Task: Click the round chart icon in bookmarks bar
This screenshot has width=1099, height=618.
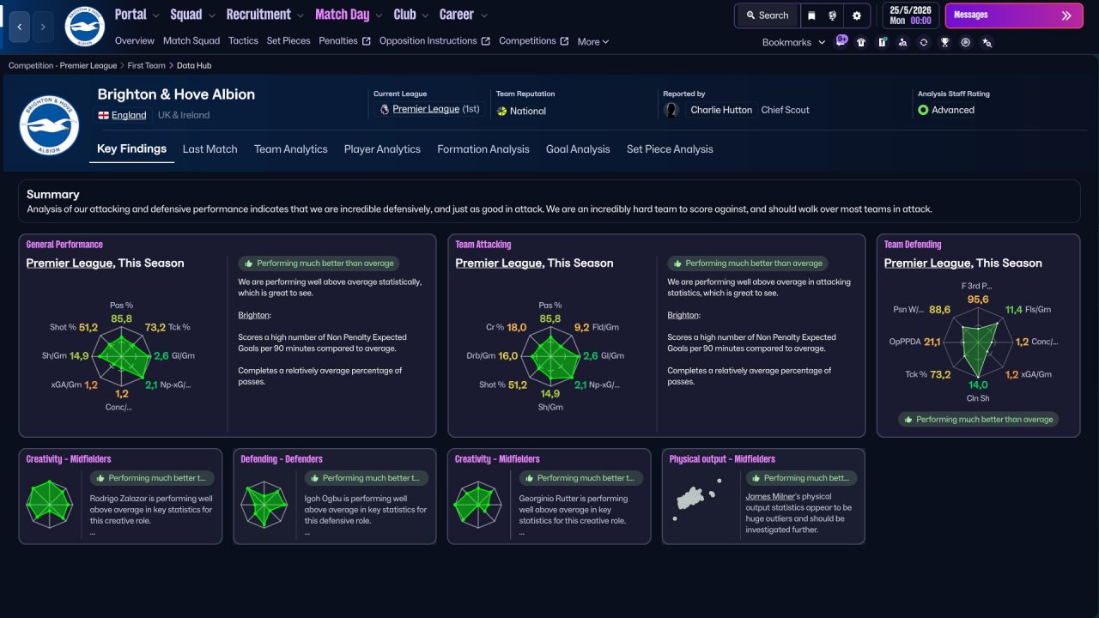Action: click(966, 42)
